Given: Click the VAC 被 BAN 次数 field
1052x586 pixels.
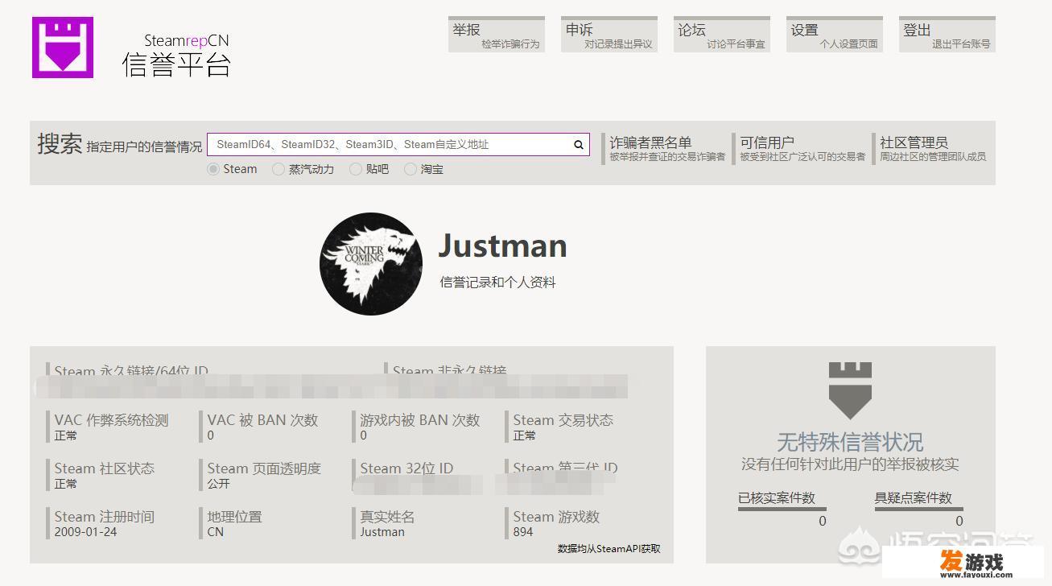Looking at the screenshot, I should point(261,427).
